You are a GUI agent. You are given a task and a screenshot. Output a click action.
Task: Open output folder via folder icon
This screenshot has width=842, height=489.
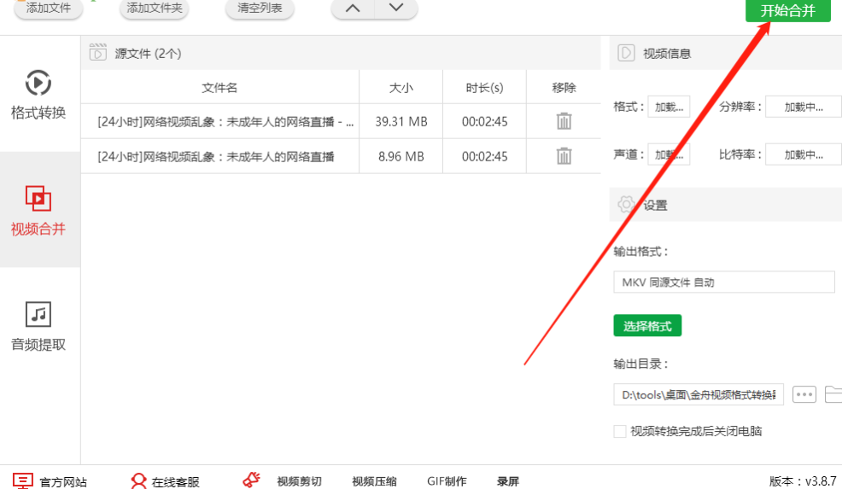tap(833, 394)
